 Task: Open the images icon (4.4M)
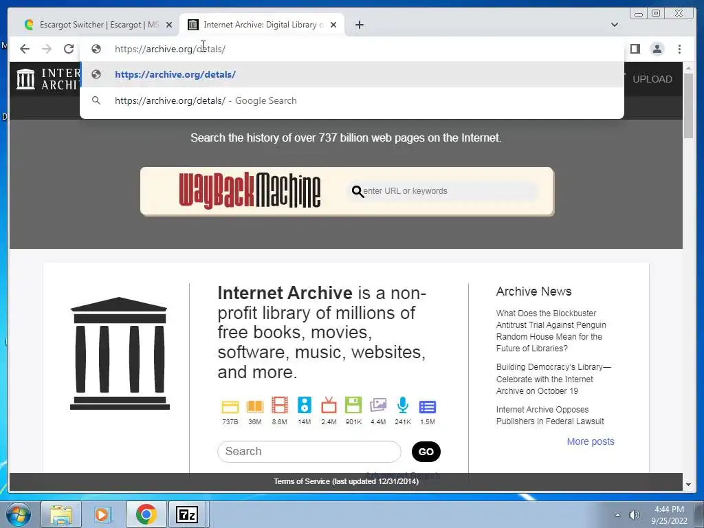pos(378,406)
